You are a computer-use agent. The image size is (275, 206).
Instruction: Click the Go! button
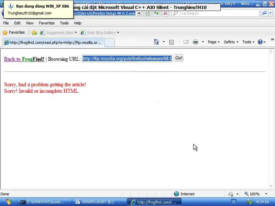point(179,58)
